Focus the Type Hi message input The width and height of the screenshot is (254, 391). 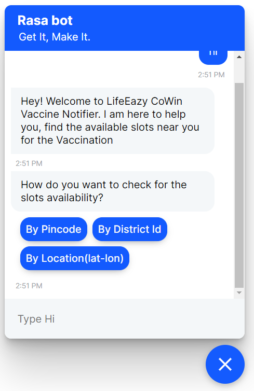pos(124,319)
